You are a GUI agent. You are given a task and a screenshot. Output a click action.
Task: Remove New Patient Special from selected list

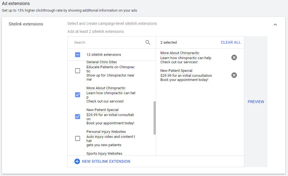[234, 75]
